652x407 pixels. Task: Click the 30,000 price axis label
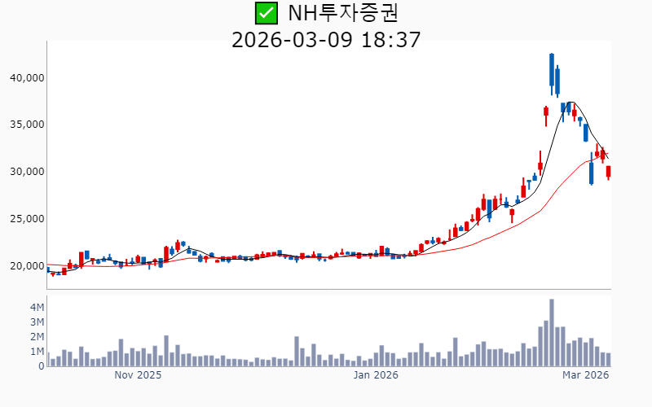click(x=25, y=172)
